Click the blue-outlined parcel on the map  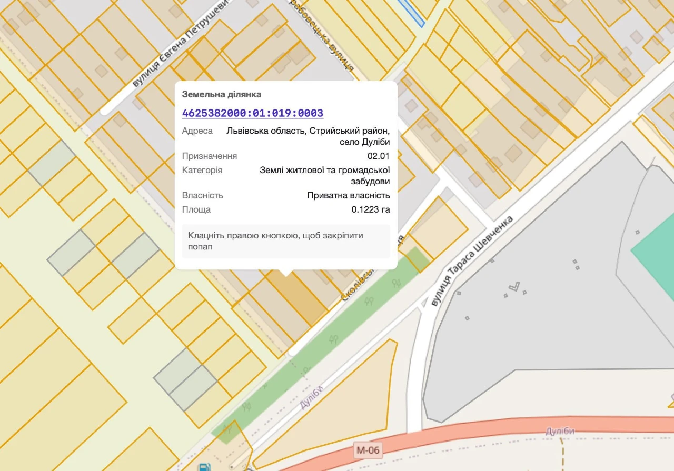click(412, 13)
